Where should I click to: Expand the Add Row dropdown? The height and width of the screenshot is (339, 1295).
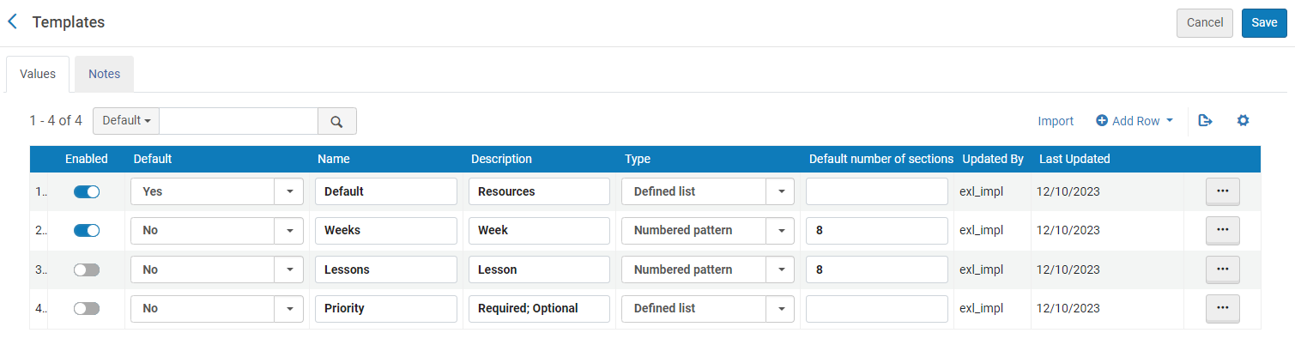1135,121
